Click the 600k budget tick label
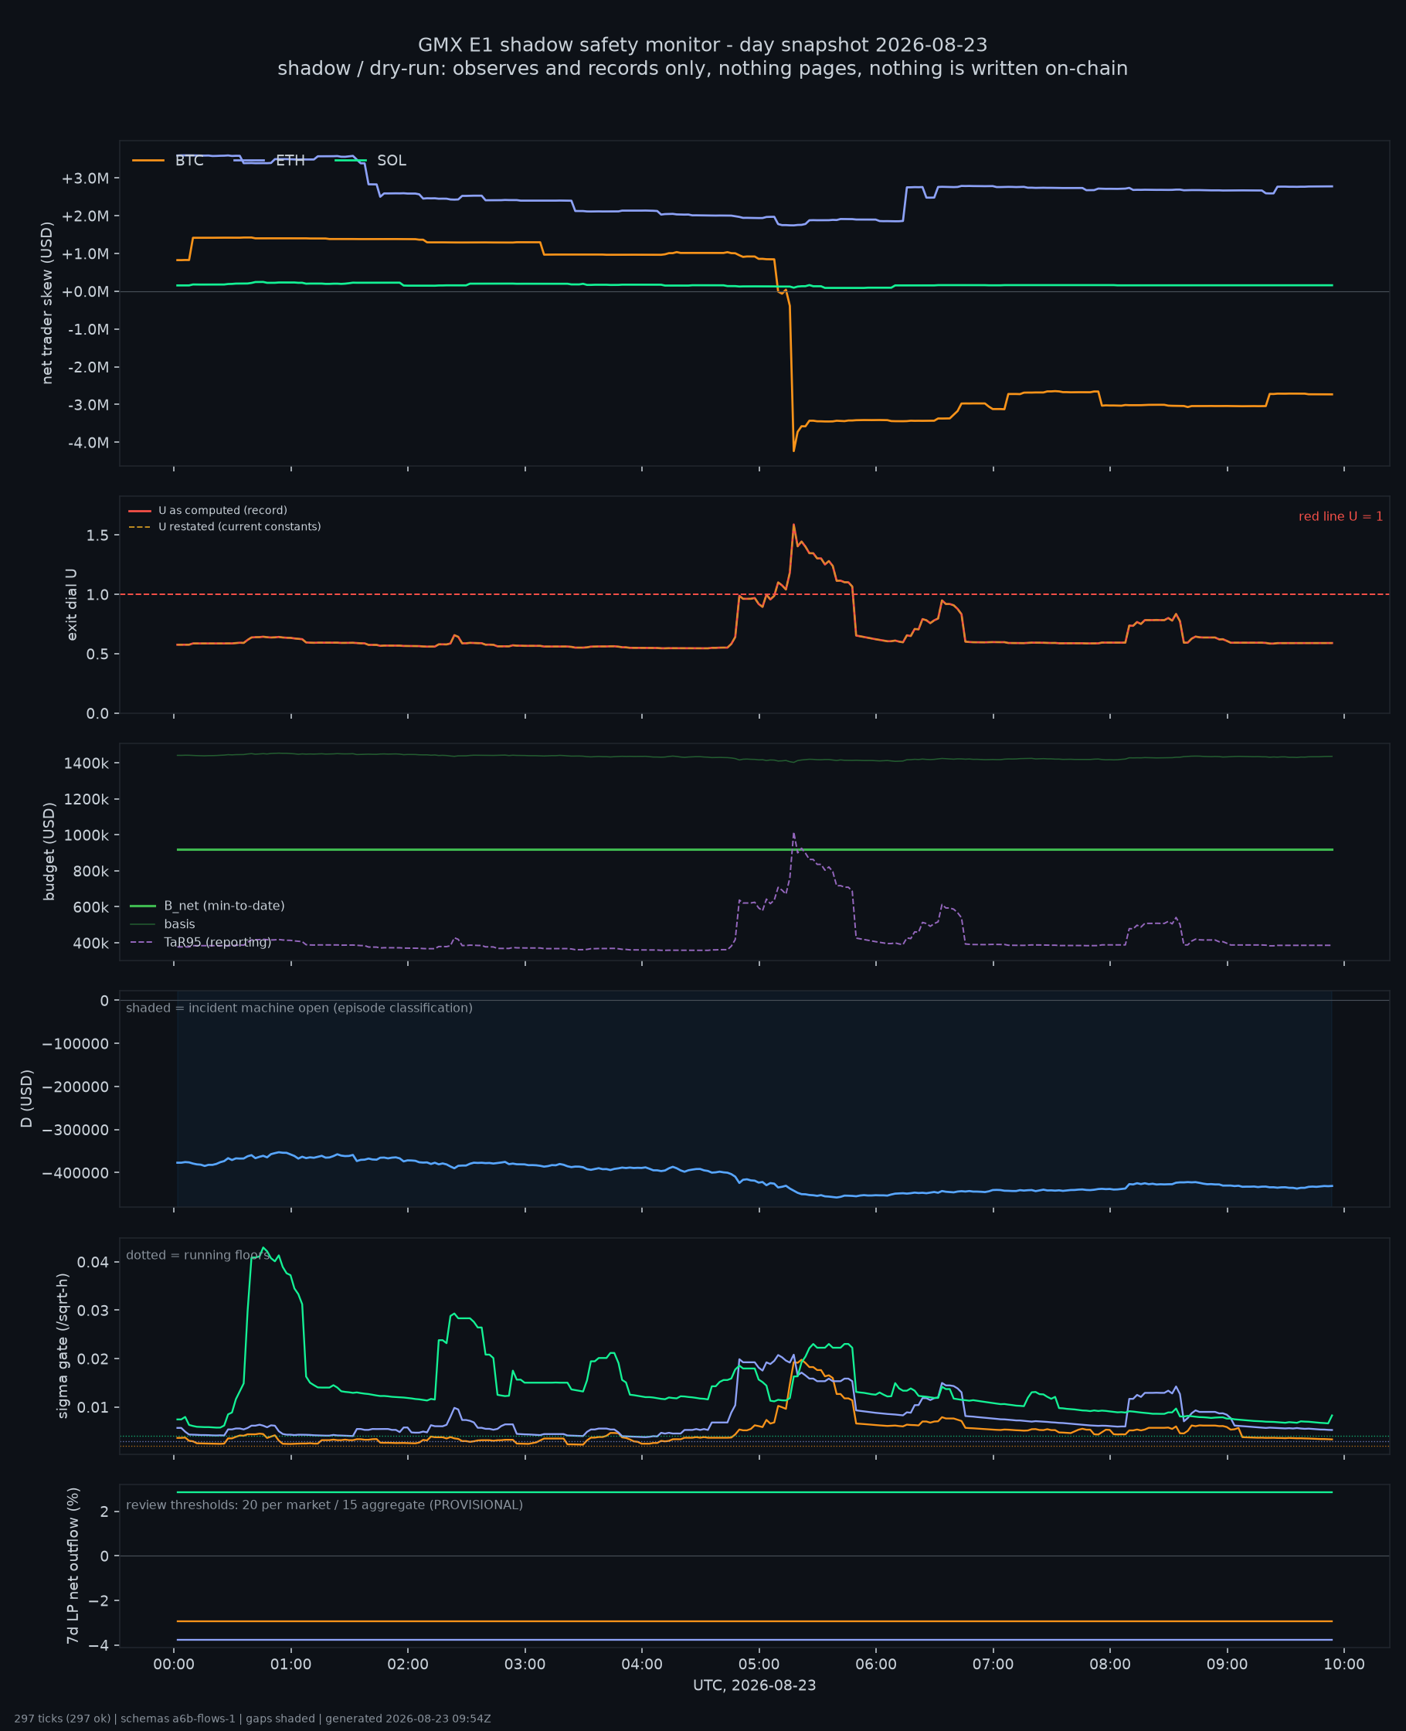The height and width of the screenshot is (1731, 1406). (x=90, y=907)
